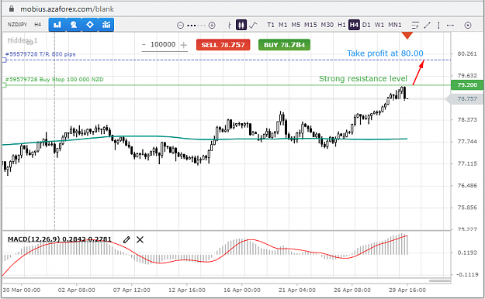Click the 80.261 price axis label
The width and height of the screenshot is (485, 299).
point(467,53)
